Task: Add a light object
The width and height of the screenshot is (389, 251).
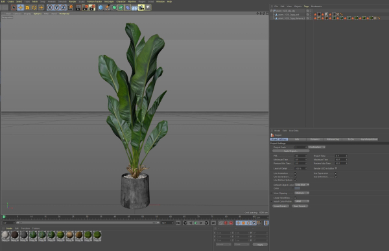Action: pyautogui.click(x=148, y=8)
